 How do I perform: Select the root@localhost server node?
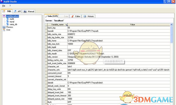[x=13, y=16]
